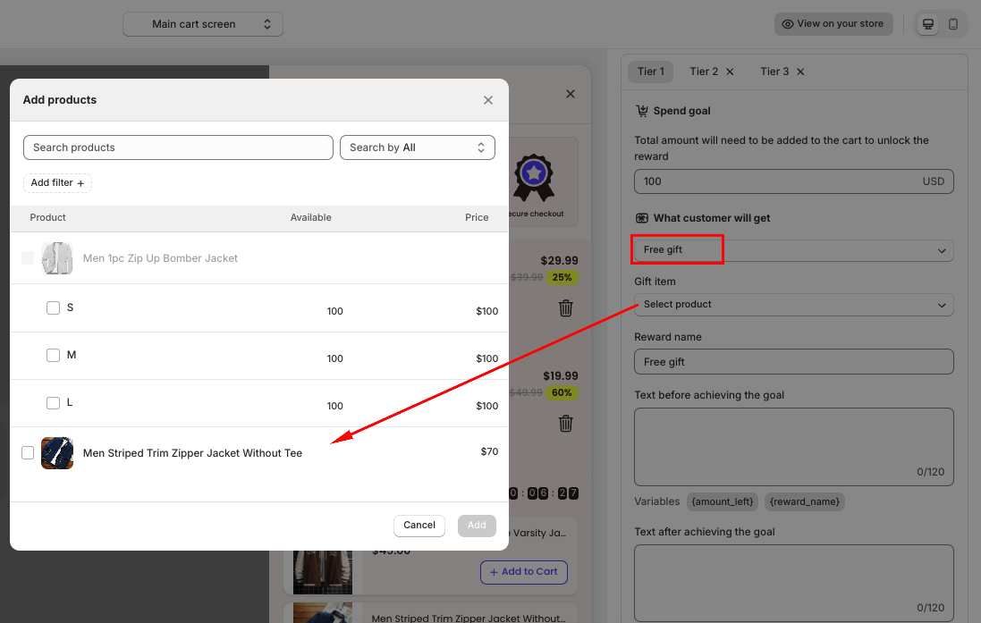Switch to the Tier 1 tab
The height and width of the screenshot is (623, 981).
pos(651,72)
